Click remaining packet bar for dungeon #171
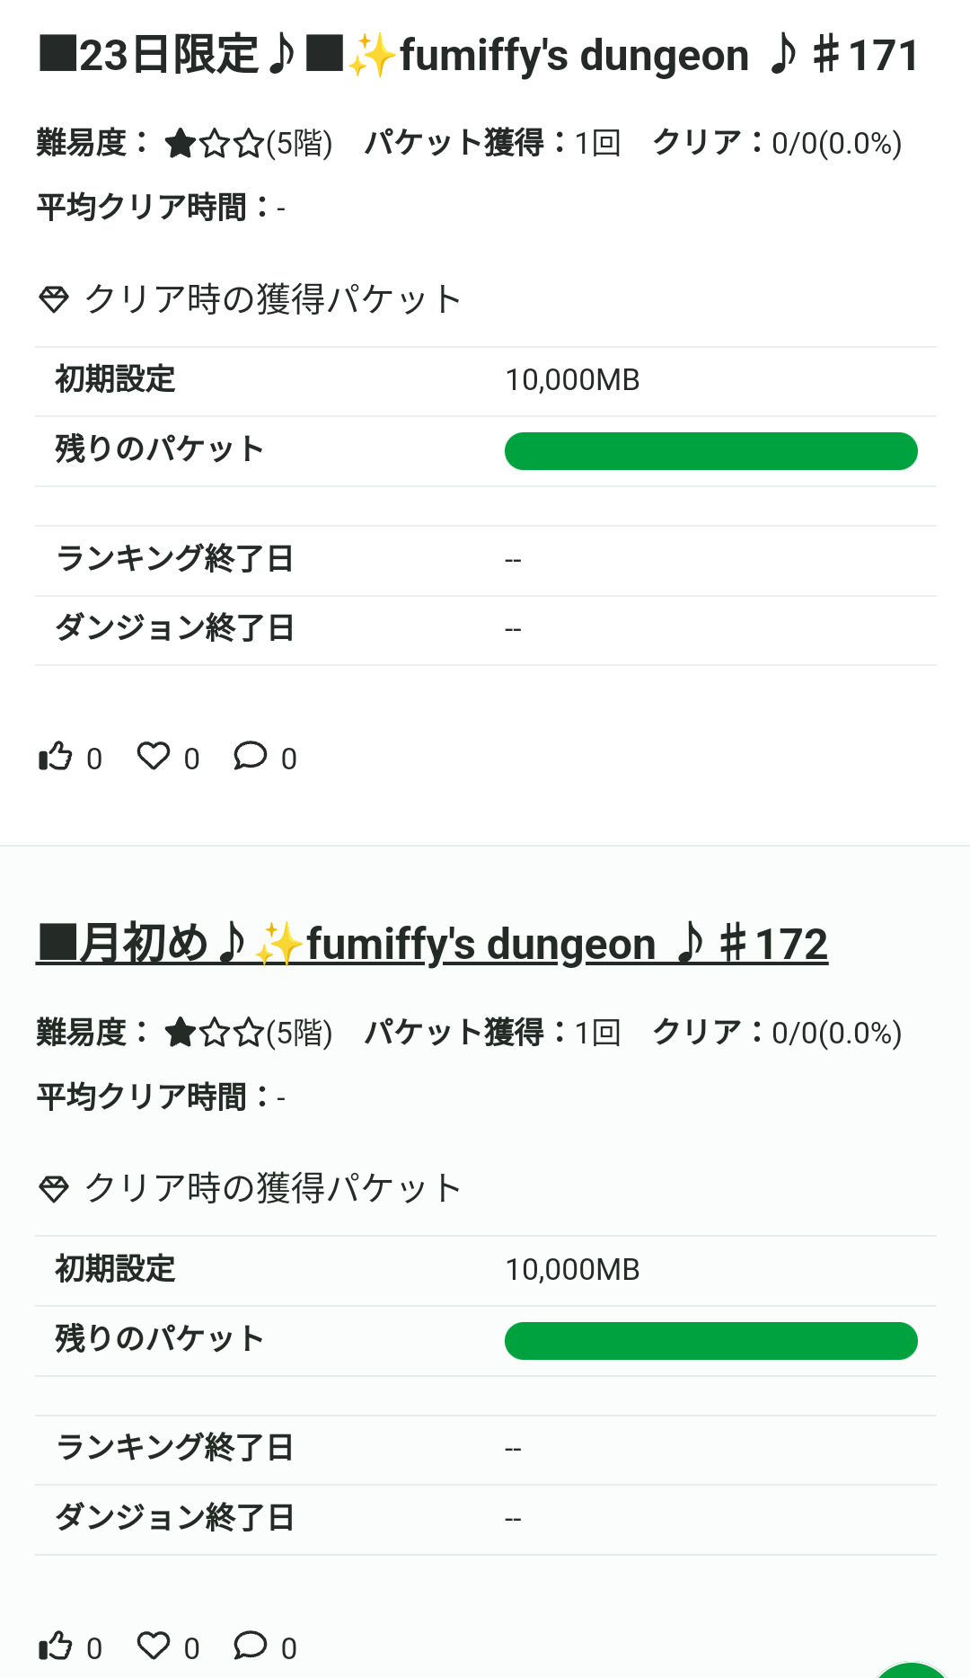Image resolution: width=970 pixels, height=1678 pixels. (x=710, y=451)
